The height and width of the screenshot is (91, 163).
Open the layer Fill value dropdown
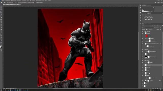coord(160,30)
